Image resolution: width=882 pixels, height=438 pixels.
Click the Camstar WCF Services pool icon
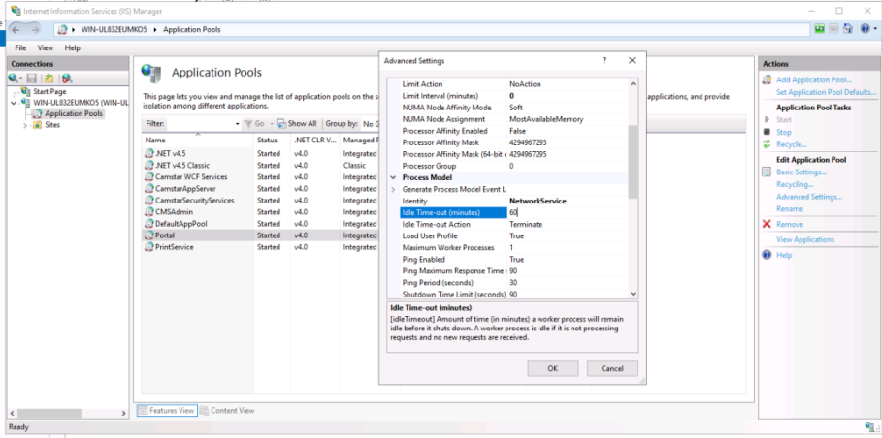[x=149, y=177]
